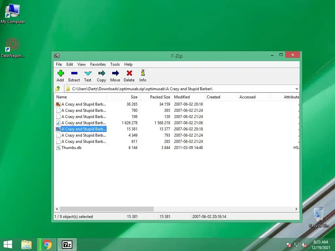Click the highlighted file sized 15 381
The height and width of the screenshot is (251, 335).
coord(83,129)
